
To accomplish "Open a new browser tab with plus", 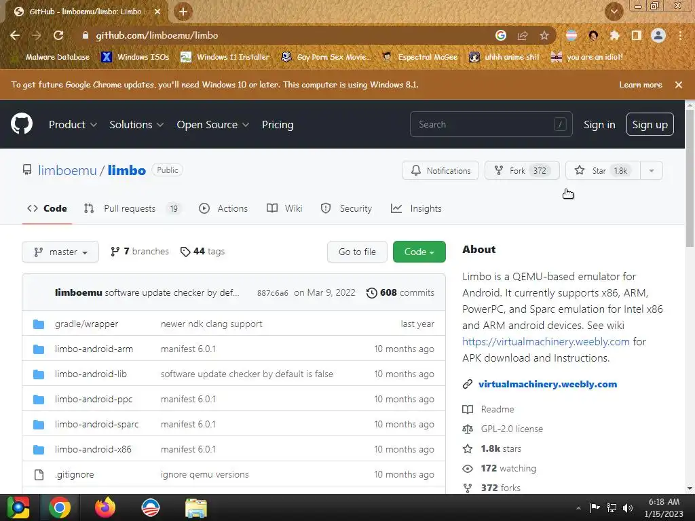I will tap(183, 12).
